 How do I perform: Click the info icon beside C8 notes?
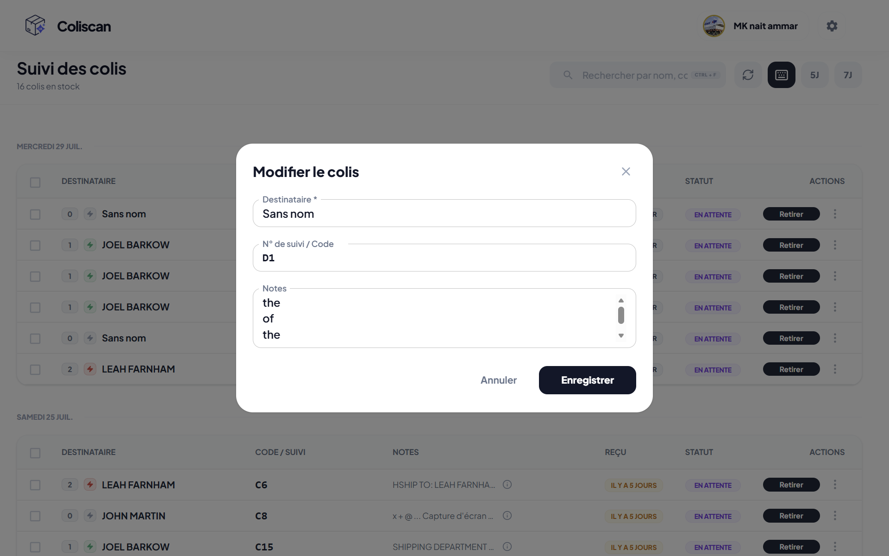pyautogui.click(x=507, y=516)
